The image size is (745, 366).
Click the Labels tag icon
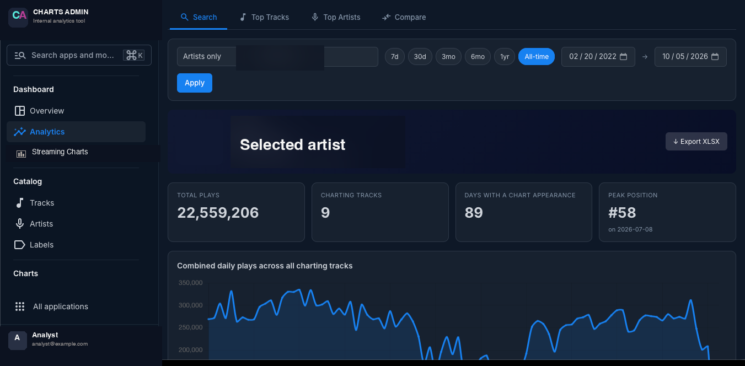point(20,245)
